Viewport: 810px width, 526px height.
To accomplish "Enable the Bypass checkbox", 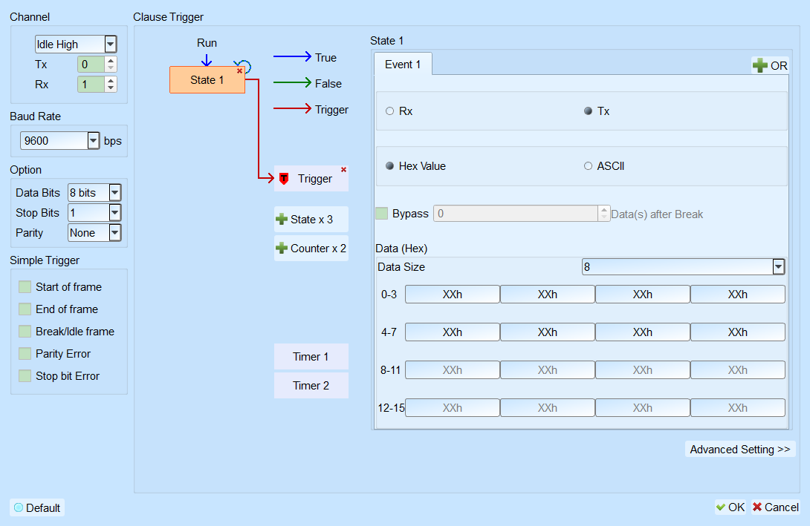I will 382,214.
